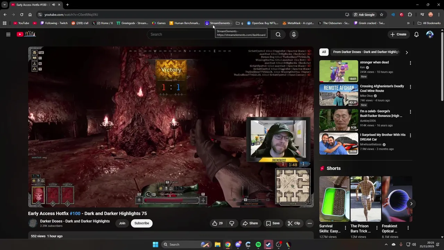
Task: Subscribe to Darker Doses channel
Action: [x=142, y=223]
